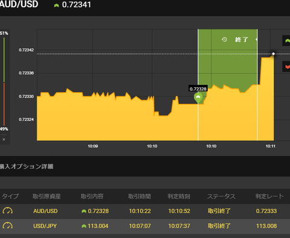Click trade time 10:10:22
Screen dimensions: 290x238
pyautogui.click(x=140, y=211)
